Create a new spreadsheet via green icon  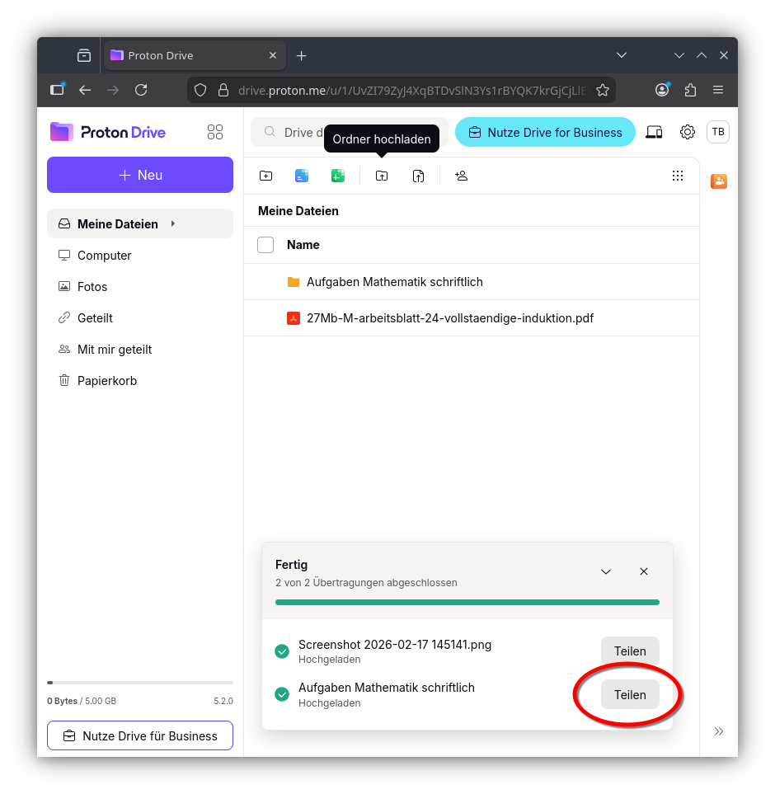coord(338,176)
